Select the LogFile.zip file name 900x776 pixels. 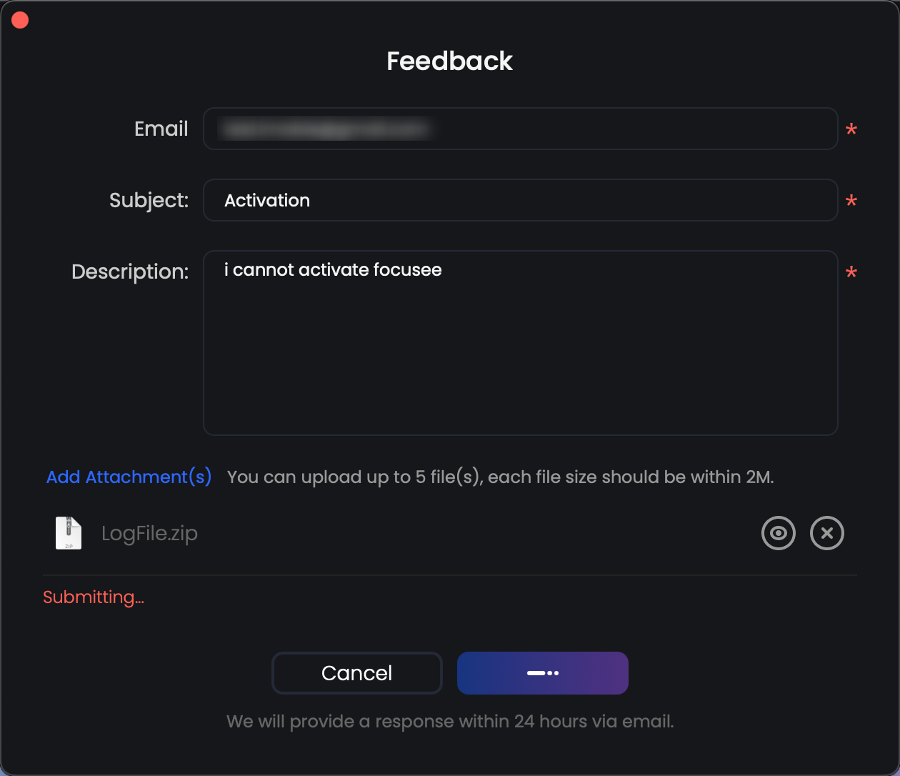pyautogui.click(x=149, y=533)
